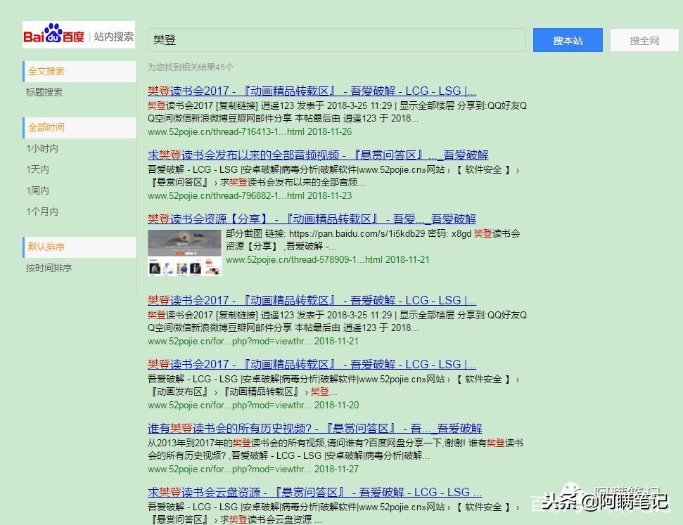Select 按时间排序 sorting option

pyautogui.click(x=49, y=268)
